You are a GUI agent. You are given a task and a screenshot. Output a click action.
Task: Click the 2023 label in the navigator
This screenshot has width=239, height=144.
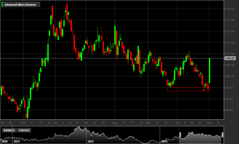164,141
